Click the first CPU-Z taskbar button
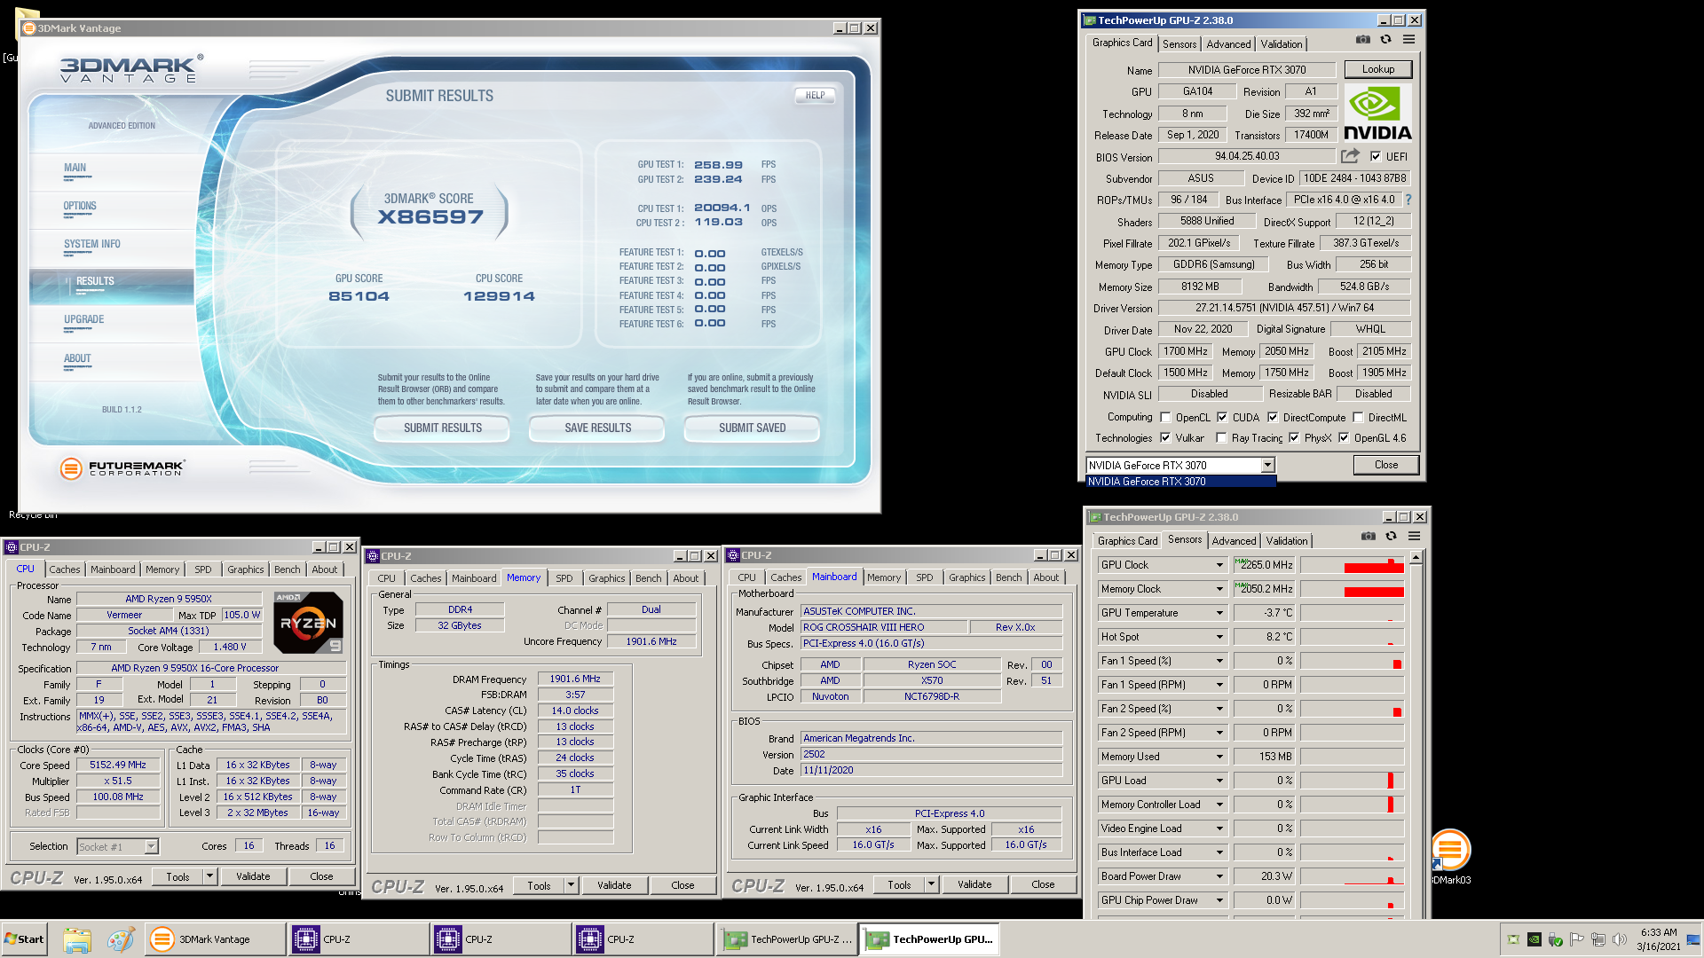 pos(359,939)
